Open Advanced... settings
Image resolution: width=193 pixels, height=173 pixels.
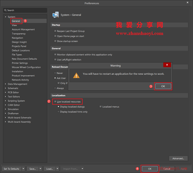tap(178, 158)
